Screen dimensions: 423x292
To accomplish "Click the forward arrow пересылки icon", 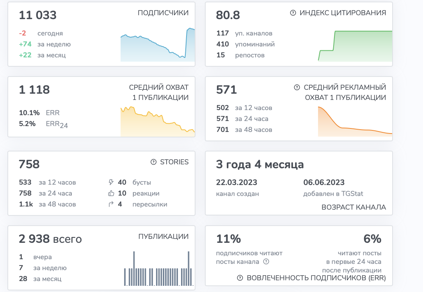I will [111, 204].
